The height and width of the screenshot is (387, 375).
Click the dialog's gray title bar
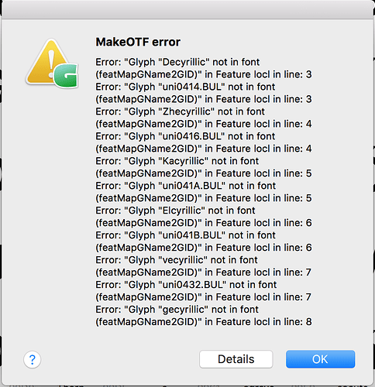click(x=187, y=9)
